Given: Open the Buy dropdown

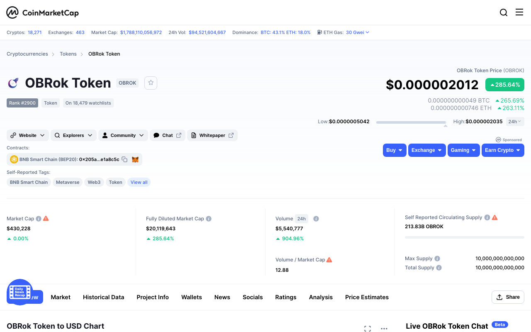Looking at the screenshot, I should (395, 150).
